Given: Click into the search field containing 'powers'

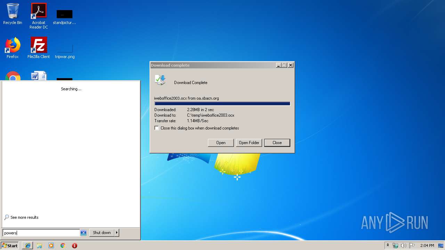Looking at the screenshot, I should 41,233.
